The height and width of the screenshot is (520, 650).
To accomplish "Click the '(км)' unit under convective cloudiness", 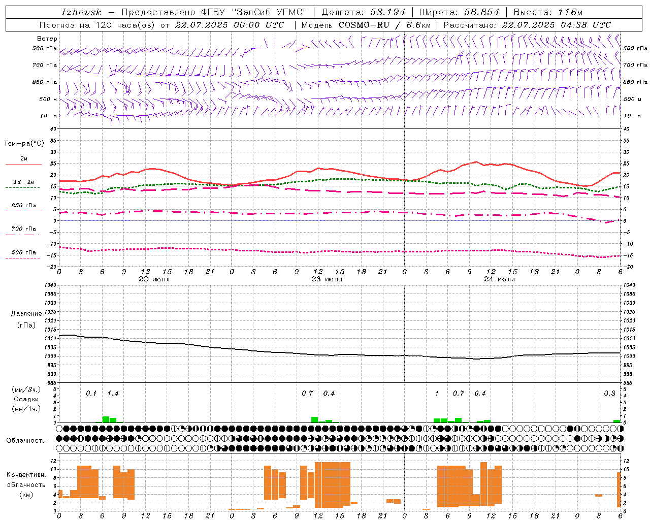I will (x=26, y=495).
